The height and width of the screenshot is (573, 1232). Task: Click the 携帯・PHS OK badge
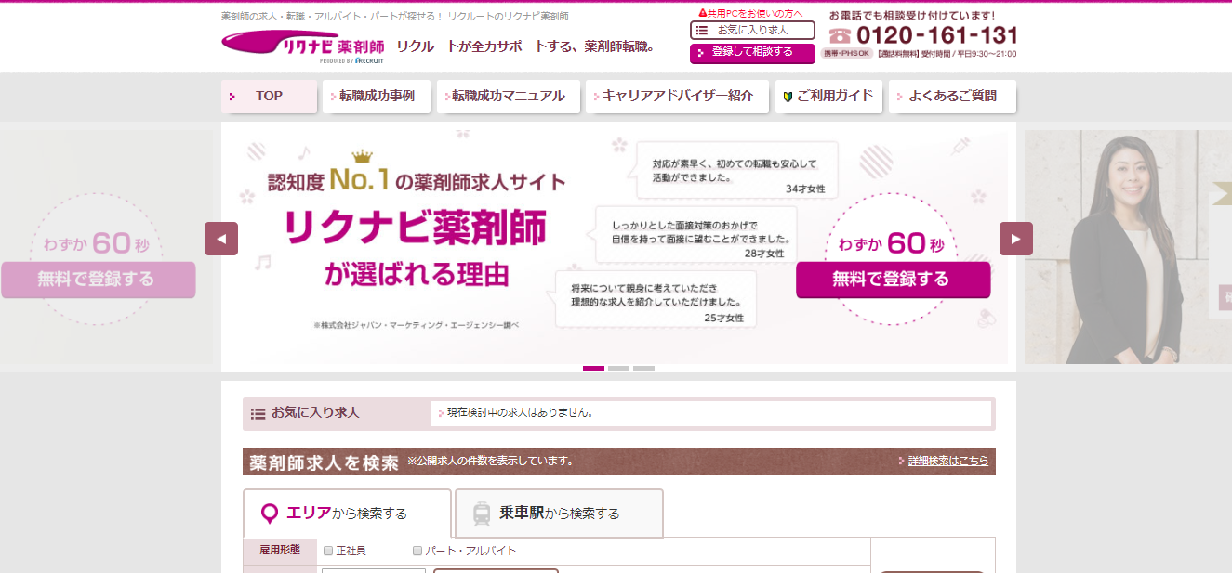point(847,54)
